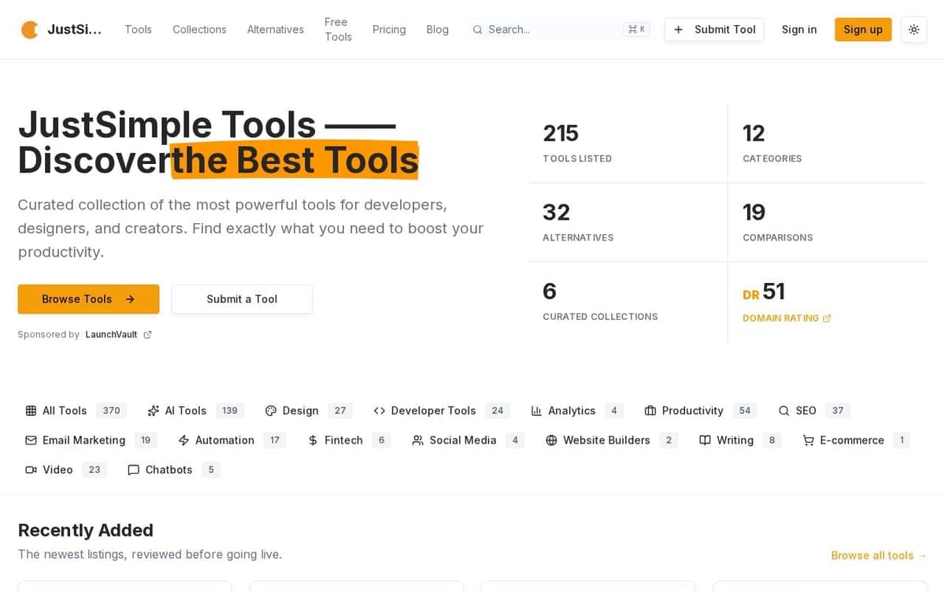Go to Pricing page

click(389, 29)
